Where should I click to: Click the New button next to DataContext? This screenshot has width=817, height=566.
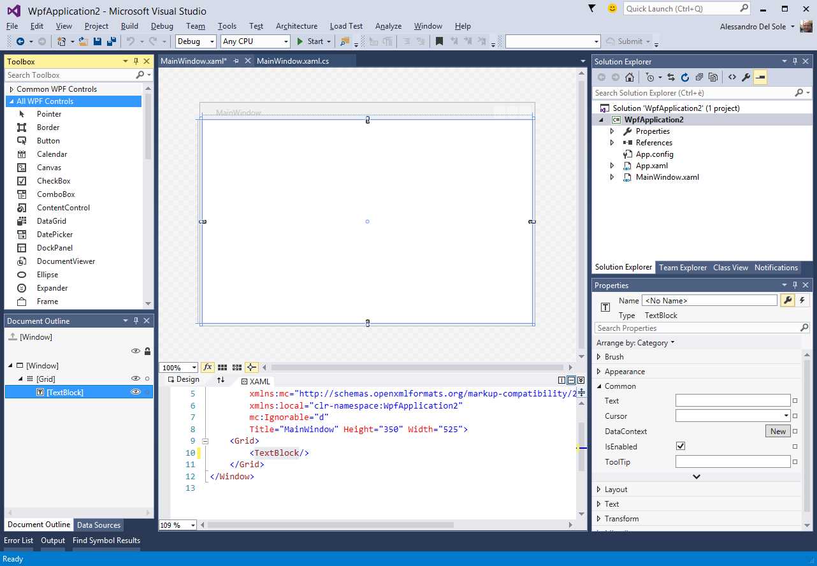(777, 431)
